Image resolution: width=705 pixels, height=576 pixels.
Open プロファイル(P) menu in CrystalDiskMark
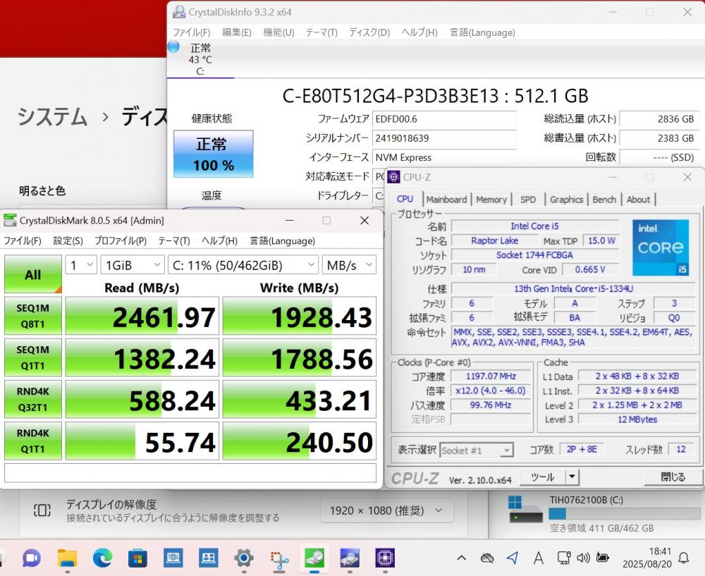click(x=121, y=241)
